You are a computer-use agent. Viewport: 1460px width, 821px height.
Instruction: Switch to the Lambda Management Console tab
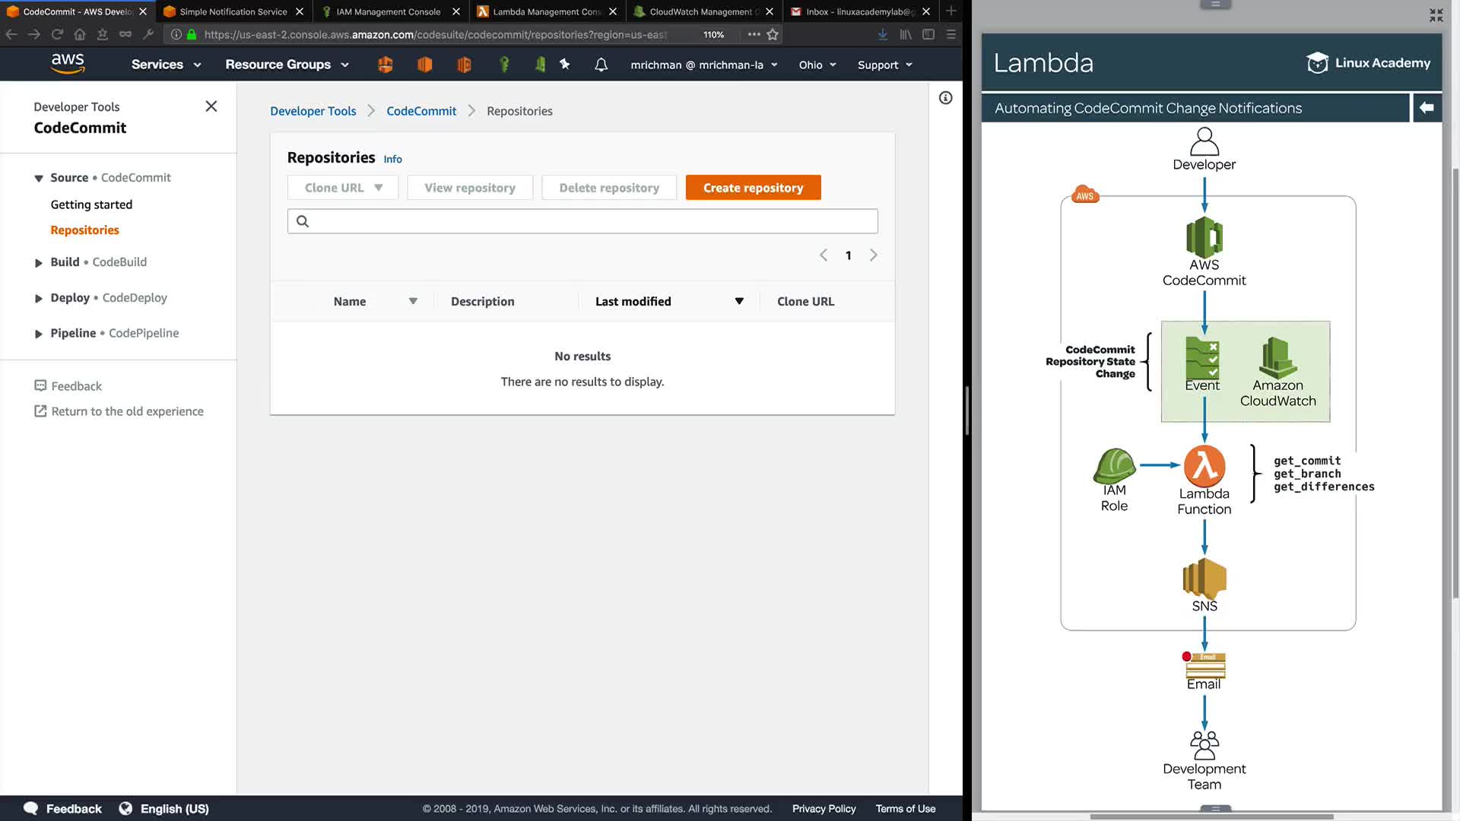(546, 11)
